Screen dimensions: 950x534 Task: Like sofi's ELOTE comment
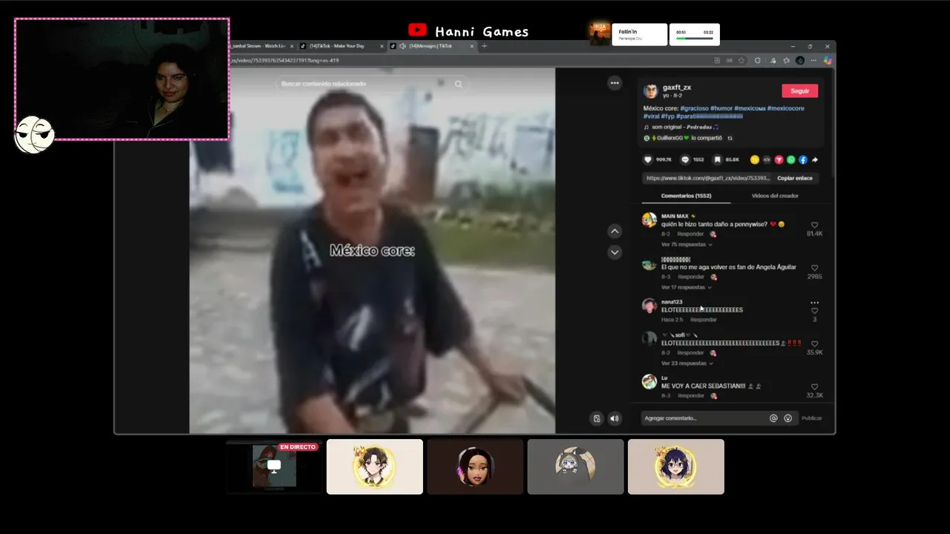coord(814,344)
